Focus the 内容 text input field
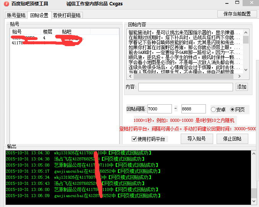The image size is (259, 207). (x=186, y=87)
